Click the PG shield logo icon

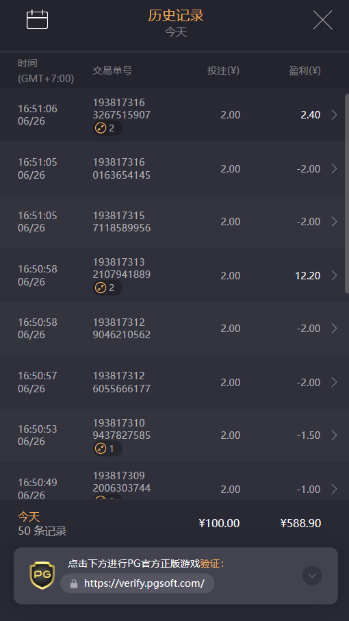pos(42,575)
